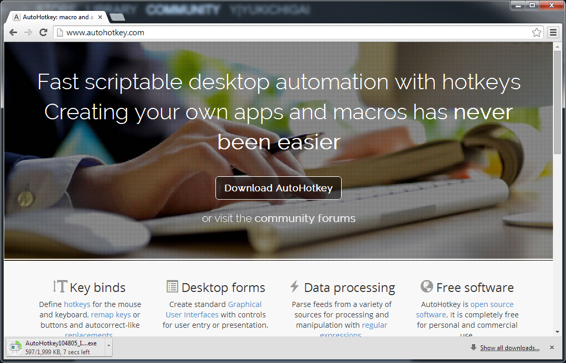This screenshot has height=363, width=566.
Task: Click the Key binds heading text
Action: (98, 288)
